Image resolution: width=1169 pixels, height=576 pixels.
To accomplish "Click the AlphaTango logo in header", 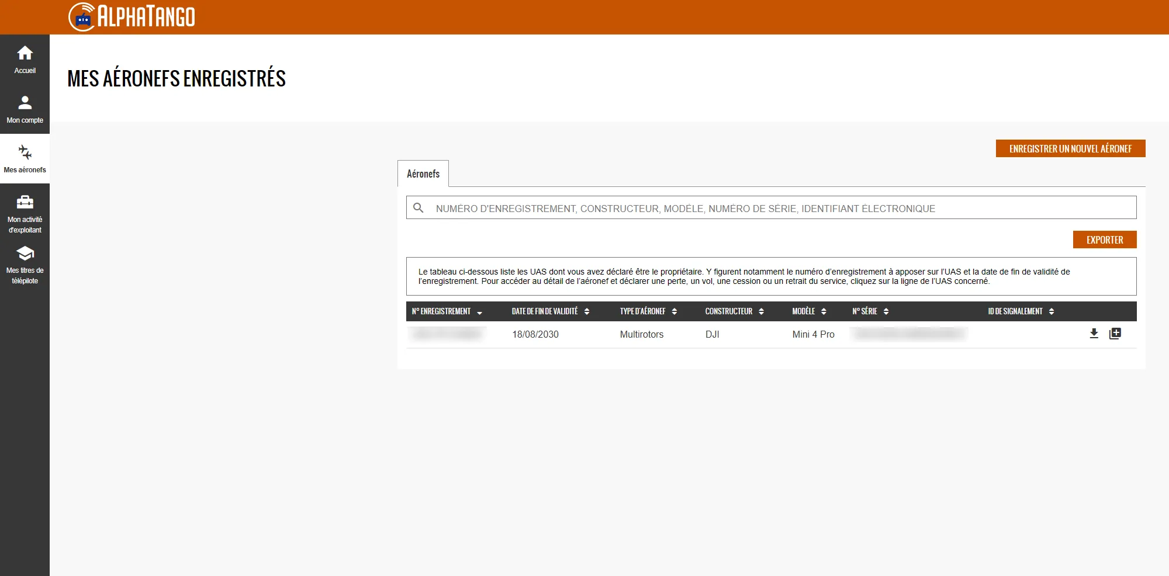I will tap(132, 17).
